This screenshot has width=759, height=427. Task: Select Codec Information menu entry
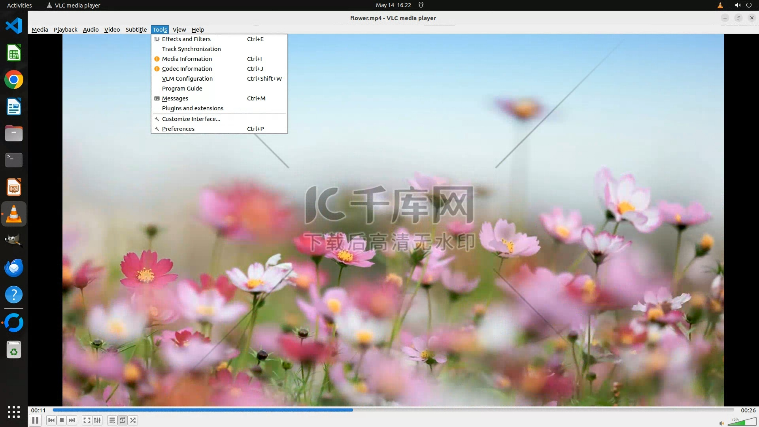(187, 69)
